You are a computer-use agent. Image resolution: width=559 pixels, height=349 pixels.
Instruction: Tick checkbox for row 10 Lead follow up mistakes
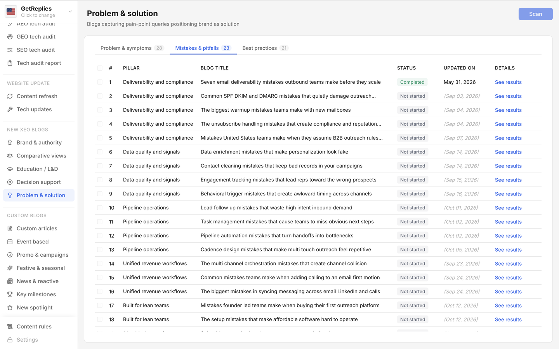100,208
